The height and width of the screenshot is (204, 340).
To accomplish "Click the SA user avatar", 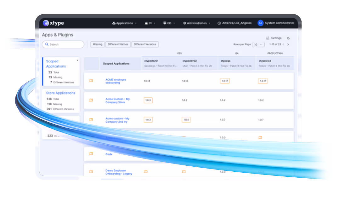I will click(x=260, y=23).
